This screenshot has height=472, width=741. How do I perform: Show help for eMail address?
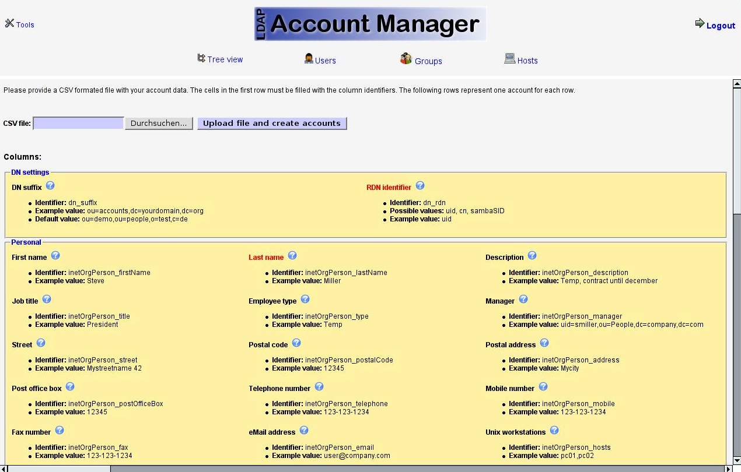(304, 431)
